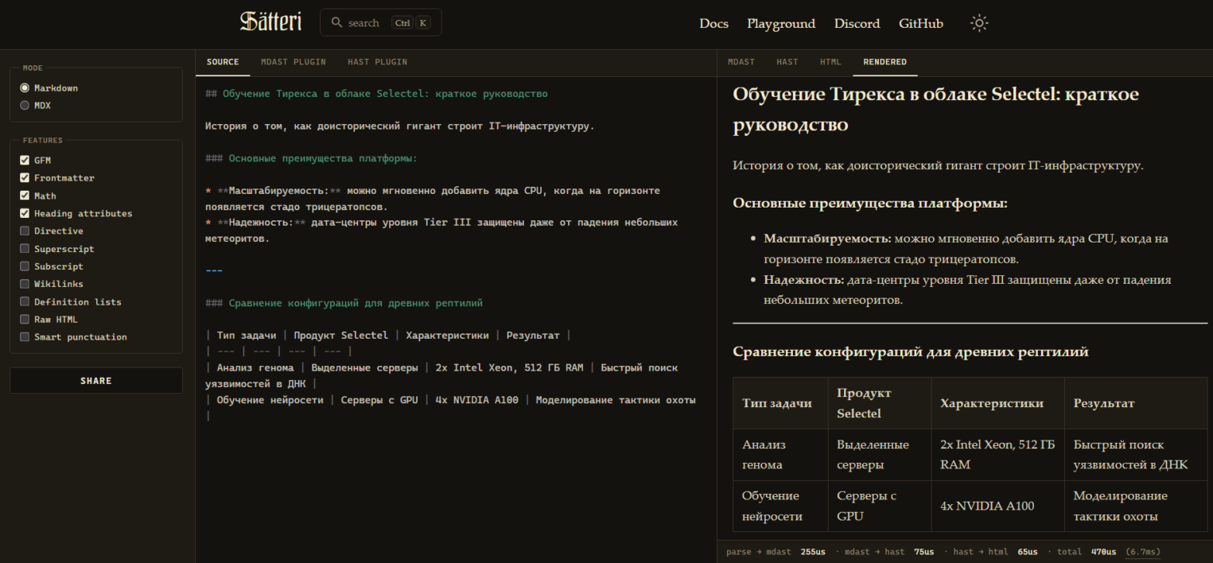The width and height of the screenshot is (1213, 563).
Task: Click rendered bullet 'Масштабируемость:'
Action: pyautogui.click(x=827, y=238)
